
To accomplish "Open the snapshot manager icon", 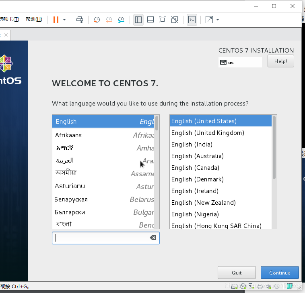I will (x=121, y=20).
